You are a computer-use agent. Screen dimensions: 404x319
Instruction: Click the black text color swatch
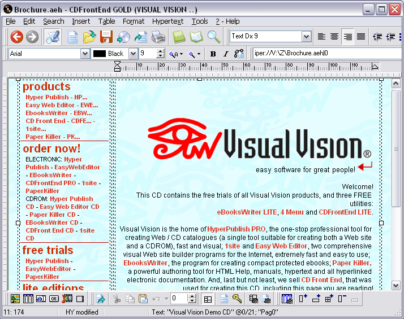point(100,54)
